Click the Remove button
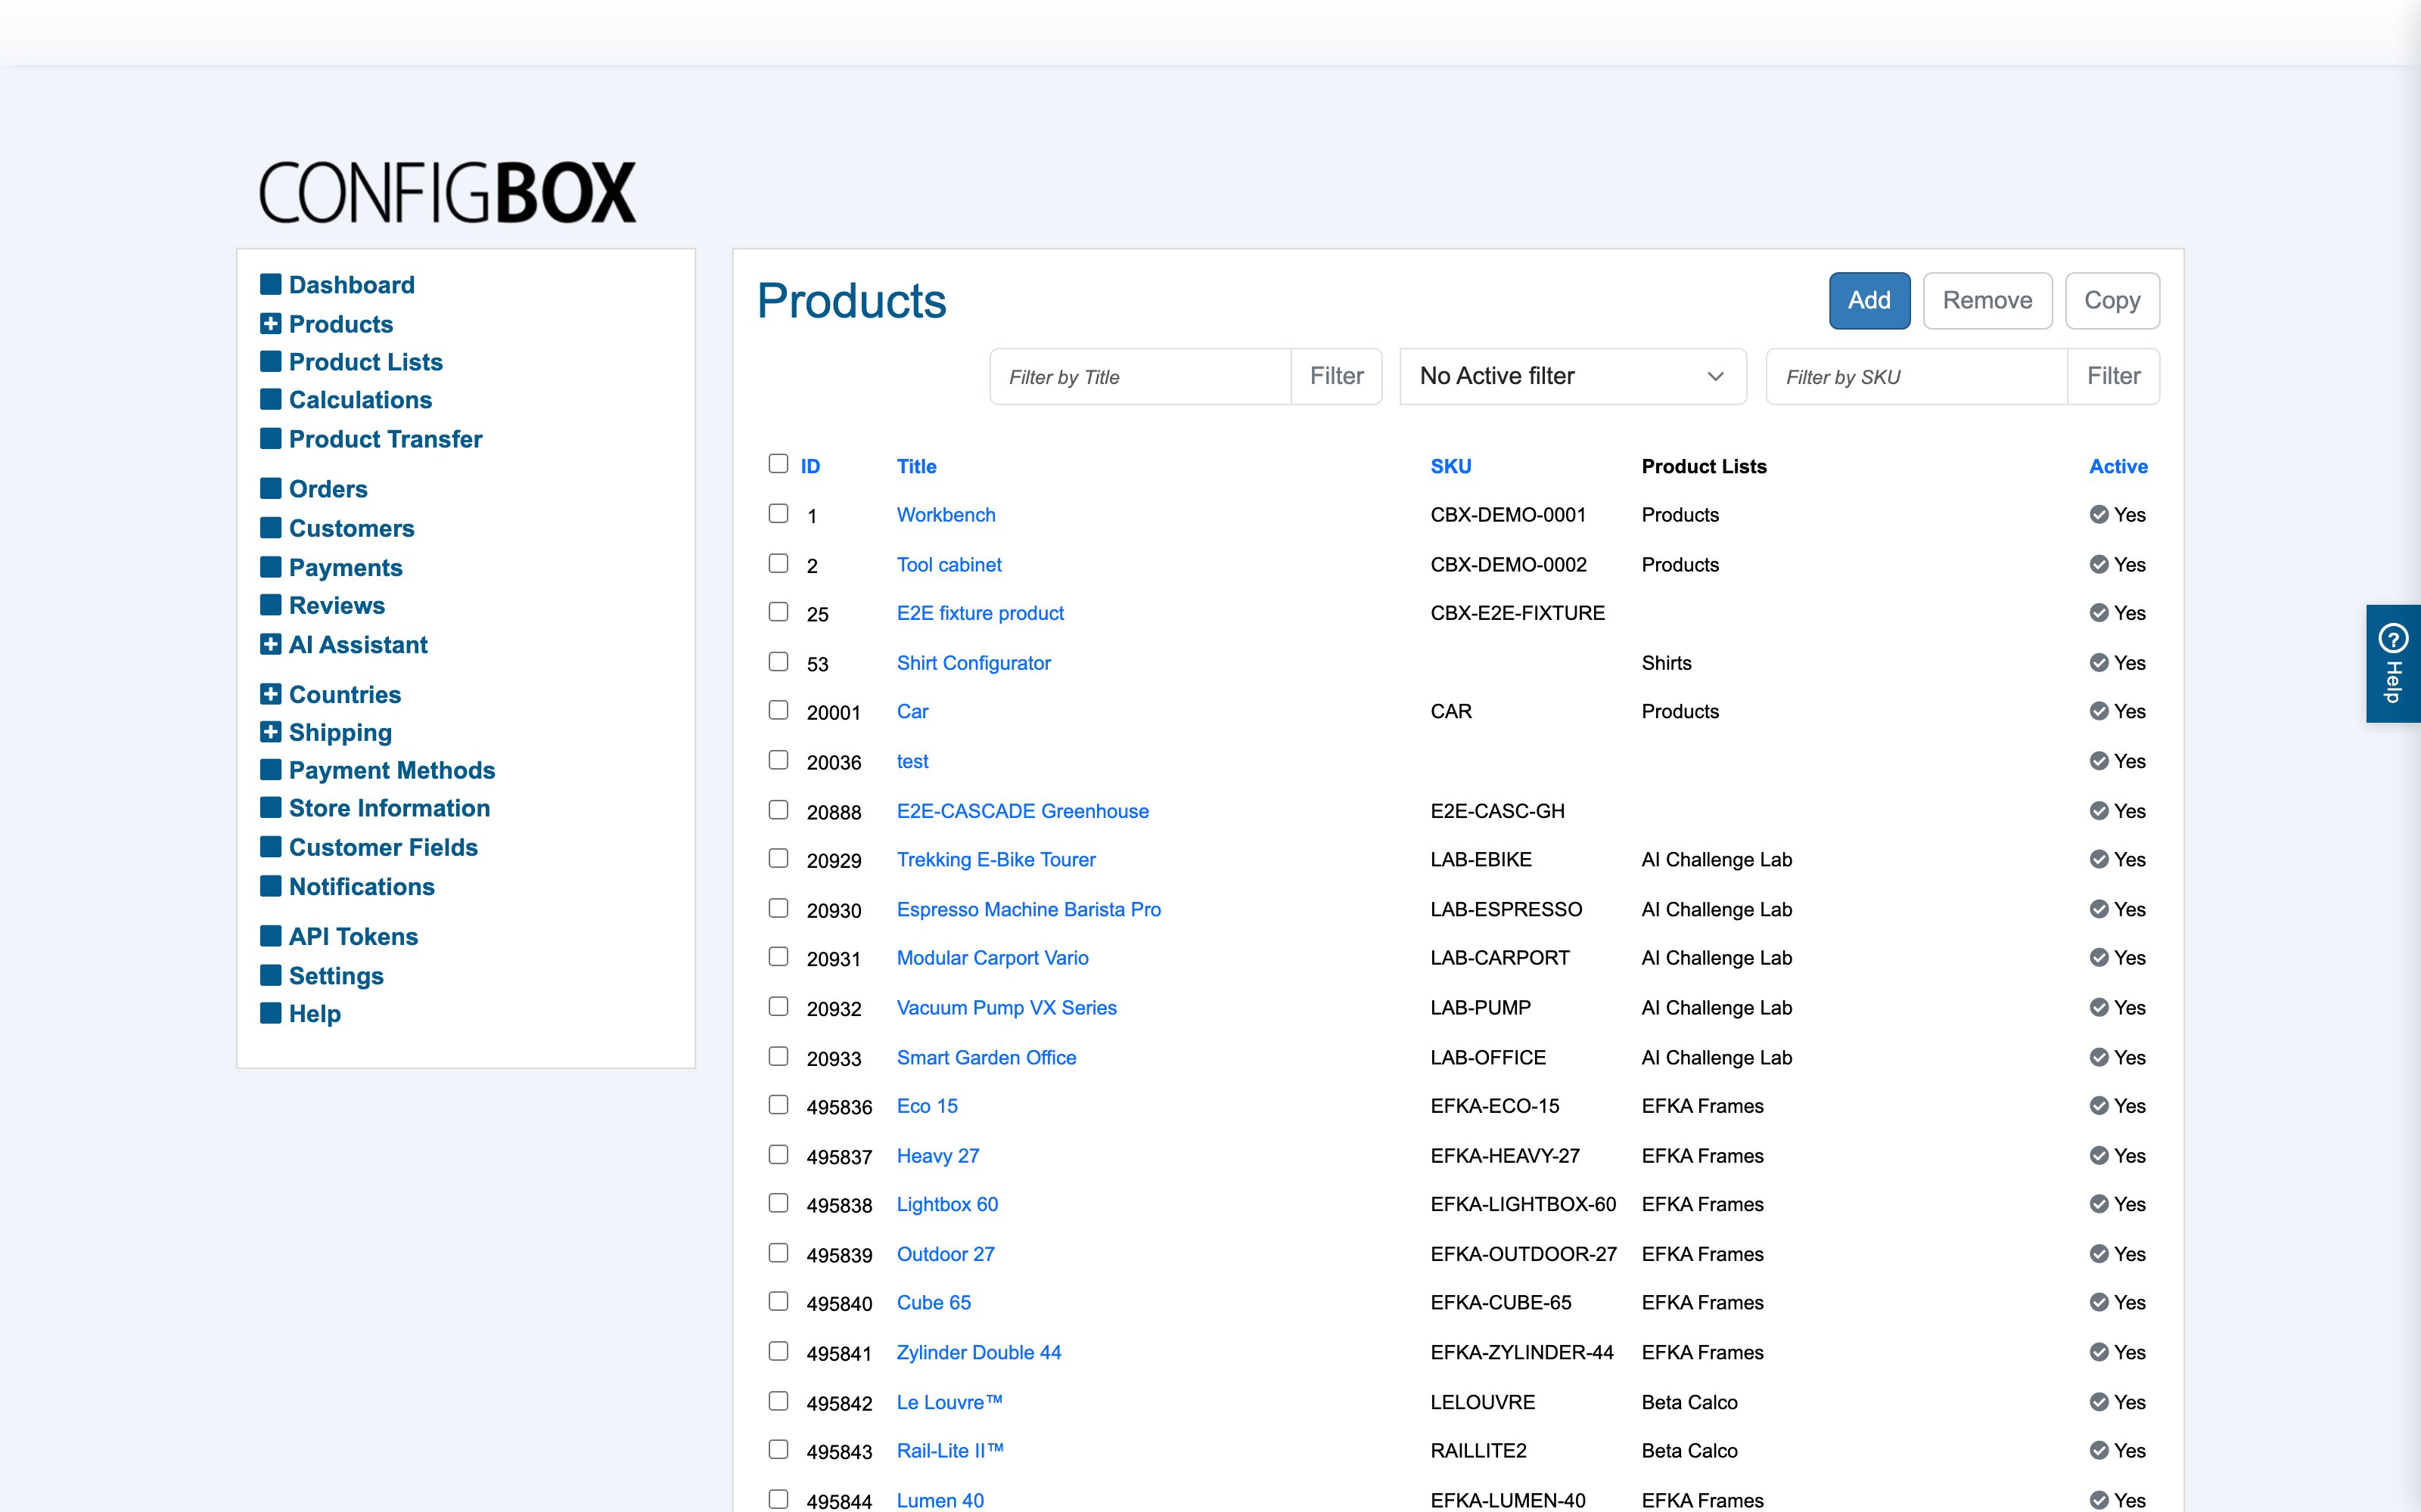The height and width of the screenshot is (1512, 2421). tap(1987, 300)
